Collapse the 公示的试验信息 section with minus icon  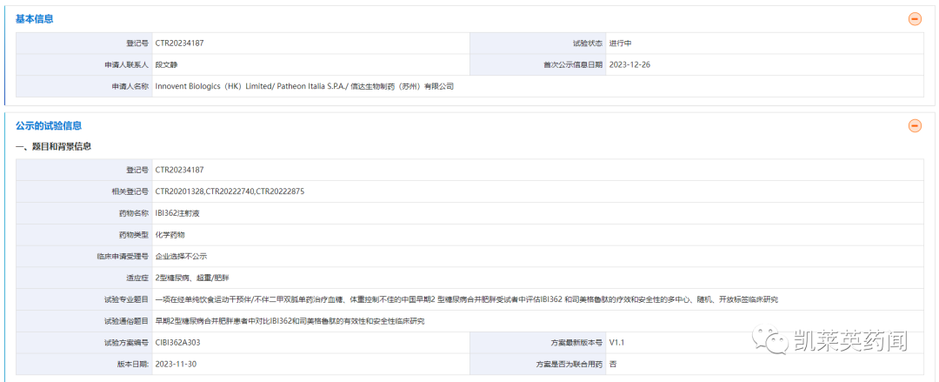point(915,125)
